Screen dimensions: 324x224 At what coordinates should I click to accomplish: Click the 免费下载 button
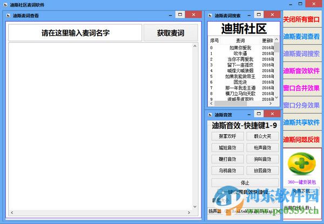(301, 191)
